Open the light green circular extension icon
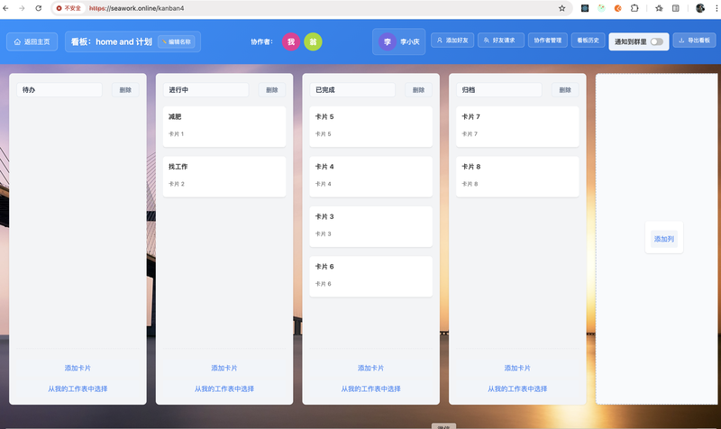This screenshot has height=429, width=721. coord(601,8)
